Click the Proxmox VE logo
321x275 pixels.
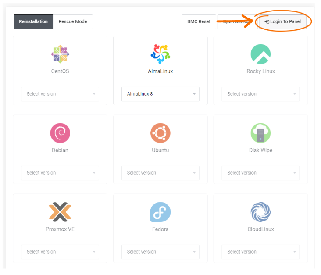60,212
